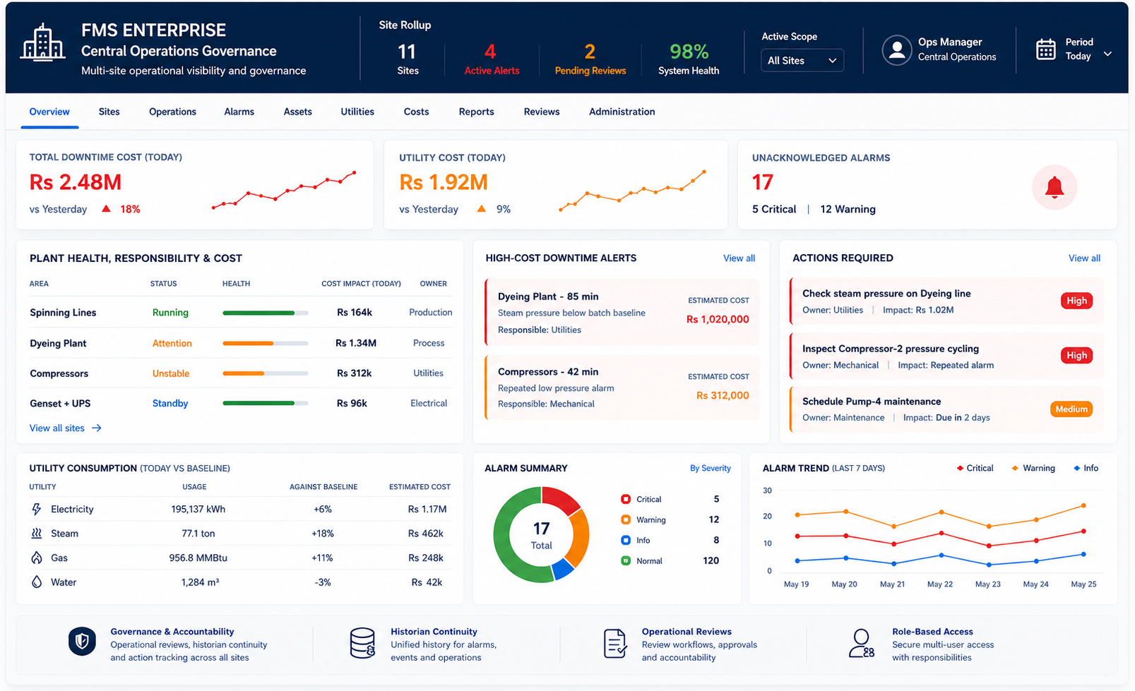Switch to the Overview tab
The image size is (1135, 691).
tap(49, 112)
